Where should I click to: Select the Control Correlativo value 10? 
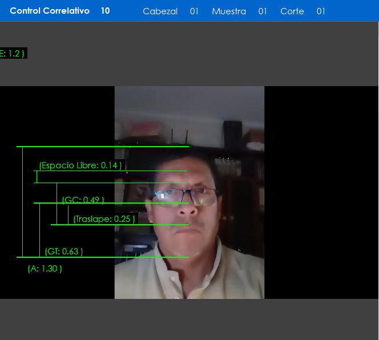click(x=105, y=11)
